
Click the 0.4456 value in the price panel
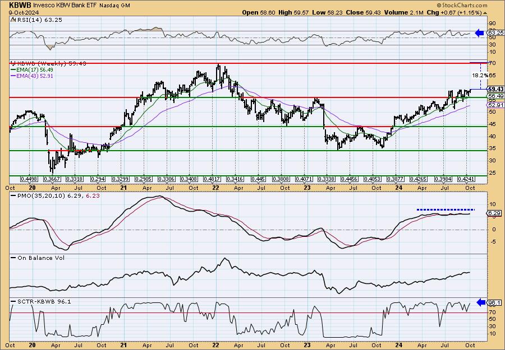pyautogui.click(x=350, y=179)
